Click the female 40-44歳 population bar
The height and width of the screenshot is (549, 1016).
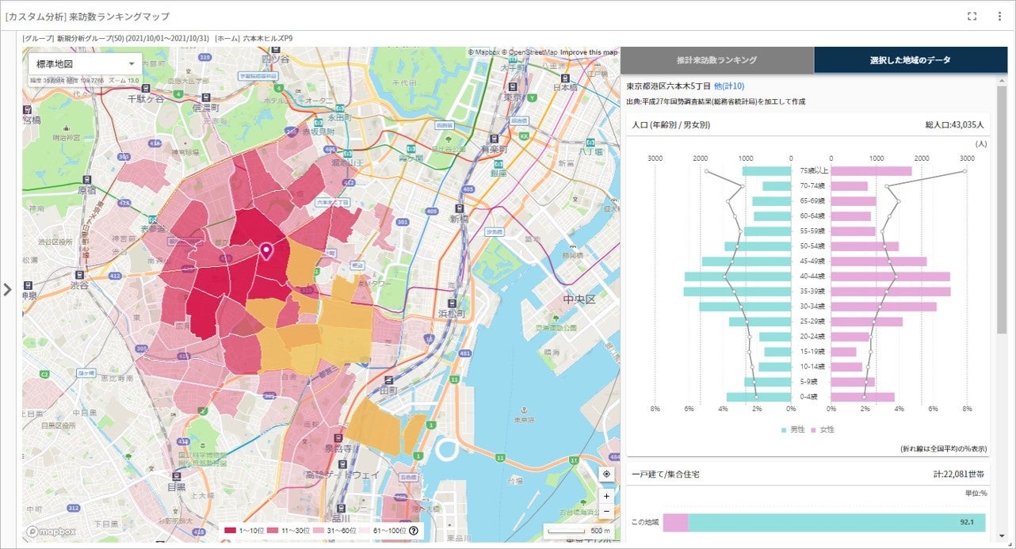point(891,276)
